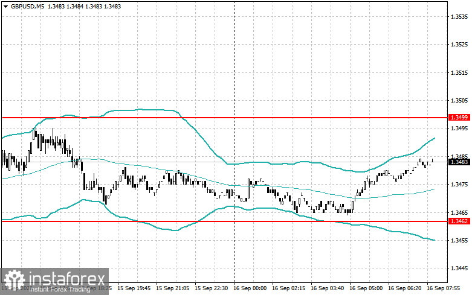Click the 1.3505 price scale label
Screen dimensions: 472x295
click(x=459, y=101)
